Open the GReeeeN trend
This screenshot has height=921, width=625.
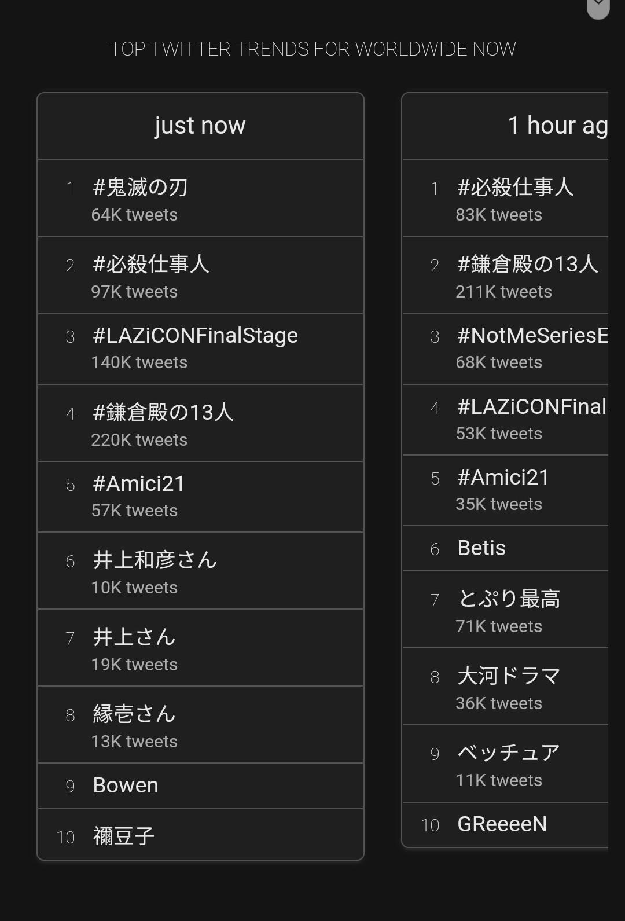(x=502, y=824)
